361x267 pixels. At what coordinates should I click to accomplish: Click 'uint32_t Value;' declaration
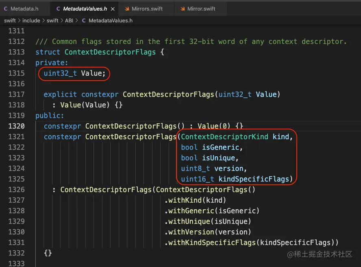click(74, 73)
